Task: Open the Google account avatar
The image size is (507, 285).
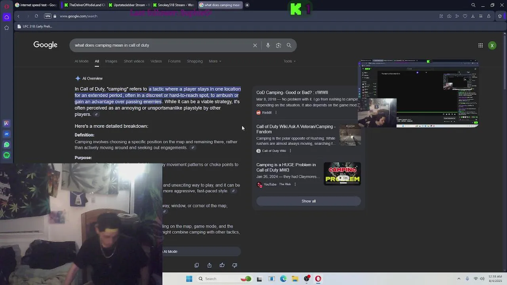Action: [x=492, y=46]
